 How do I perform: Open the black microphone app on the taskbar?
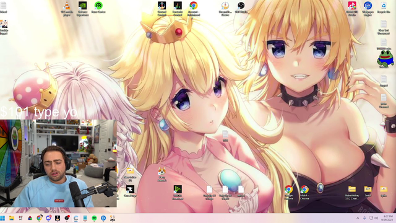[58, 218]
